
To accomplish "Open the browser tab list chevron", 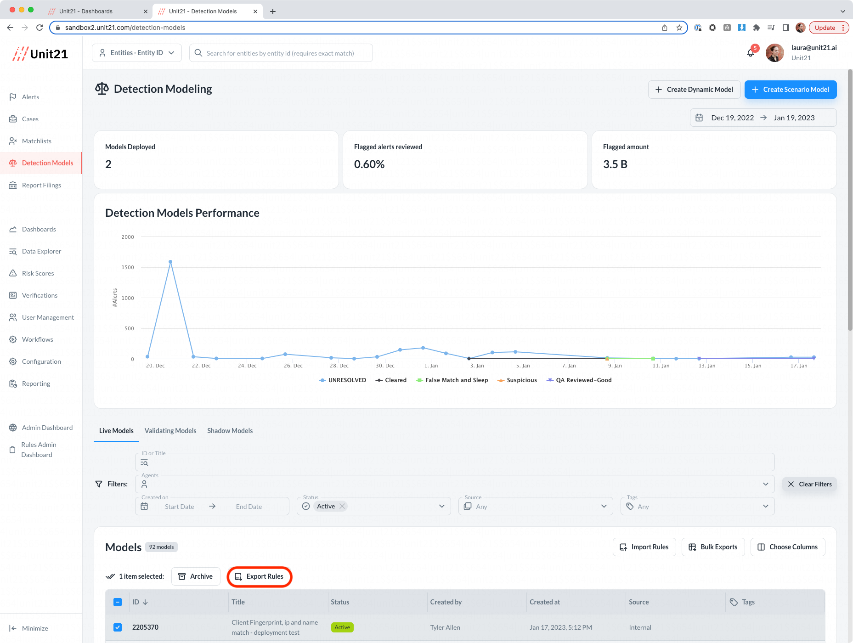I will click(843, 11).
